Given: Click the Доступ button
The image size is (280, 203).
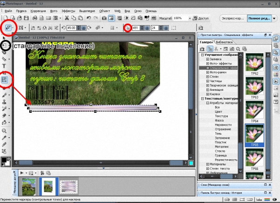Looking at the screenshot, I should pos(201,18).
